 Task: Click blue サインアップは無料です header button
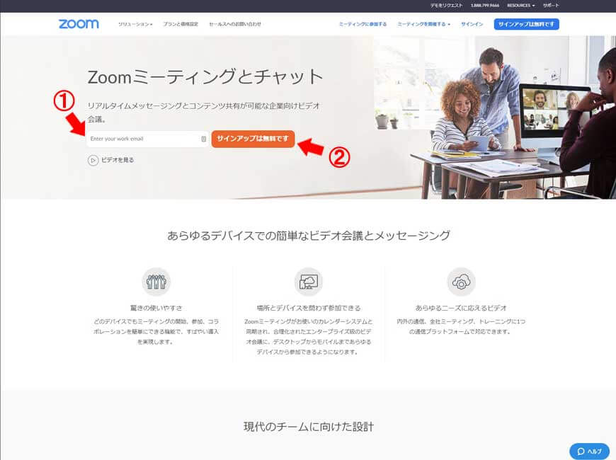(526, 24)
